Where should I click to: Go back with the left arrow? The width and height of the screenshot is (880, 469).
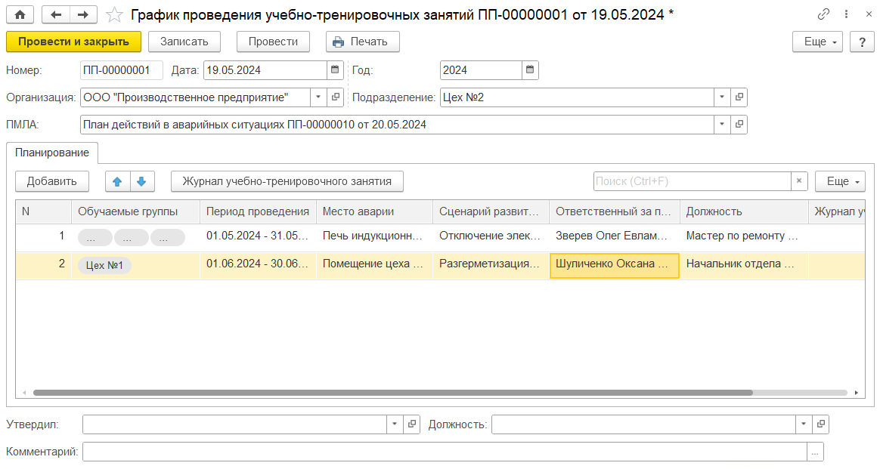click(56, 14)
